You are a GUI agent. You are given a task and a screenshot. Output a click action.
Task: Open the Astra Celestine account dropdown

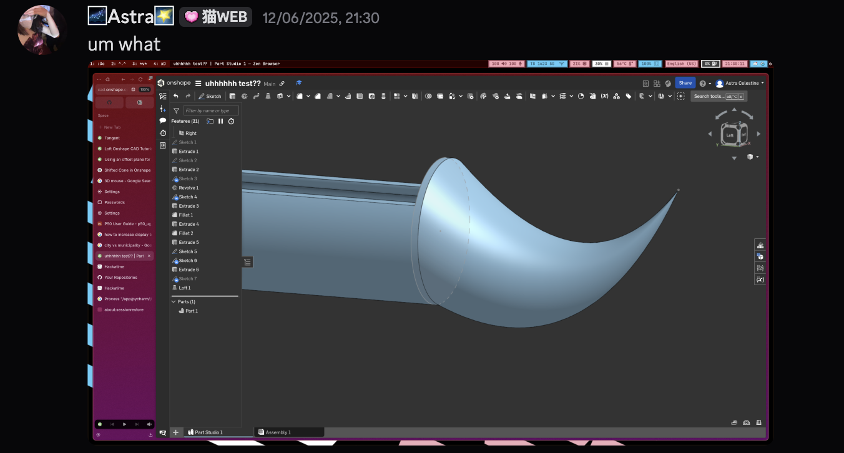pos(740,83)
